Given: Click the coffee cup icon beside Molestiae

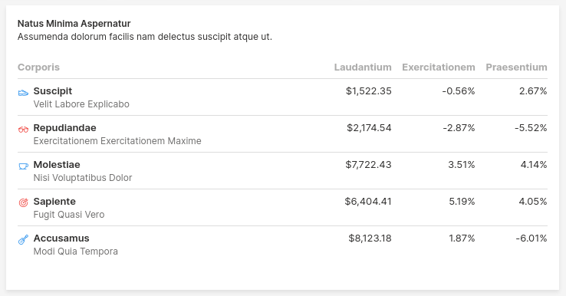Looking at the screenshot, I should click(23, 166).
